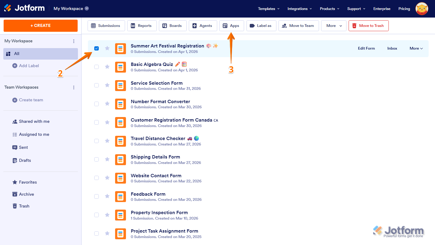Star the Feedback Form

[x=107, y=196]
